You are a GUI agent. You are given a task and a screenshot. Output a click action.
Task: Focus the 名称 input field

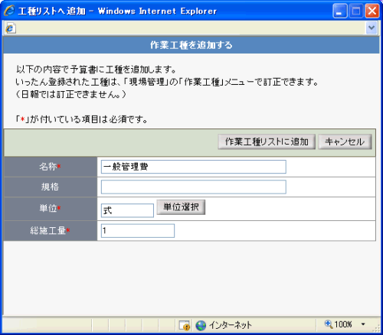point(194,167)
